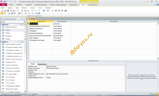Switch to the Внешние данные ribbon tab

(41, 5)
